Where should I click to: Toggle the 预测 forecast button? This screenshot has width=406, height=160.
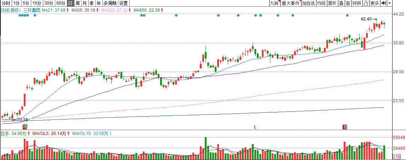(x=356, y=4)
